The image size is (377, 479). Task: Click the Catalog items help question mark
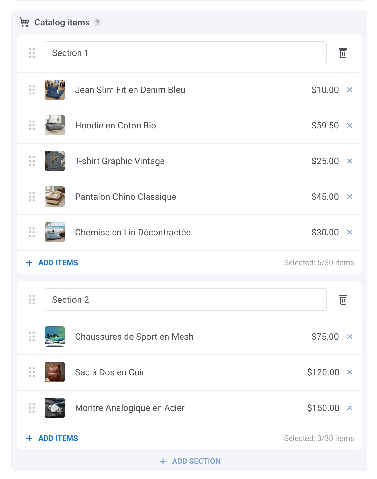[97, 23]
